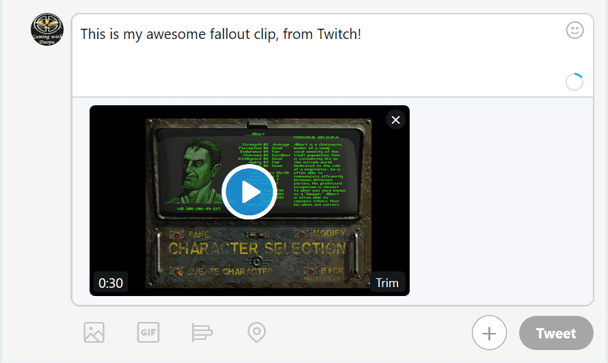The height and width of the screenshot is (363, 608).
Task: Click the 0:30 video duration label
Action: tap(111, 283)
